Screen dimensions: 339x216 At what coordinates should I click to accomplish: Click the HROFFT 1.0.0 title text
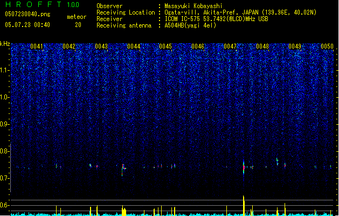point(43,4)
